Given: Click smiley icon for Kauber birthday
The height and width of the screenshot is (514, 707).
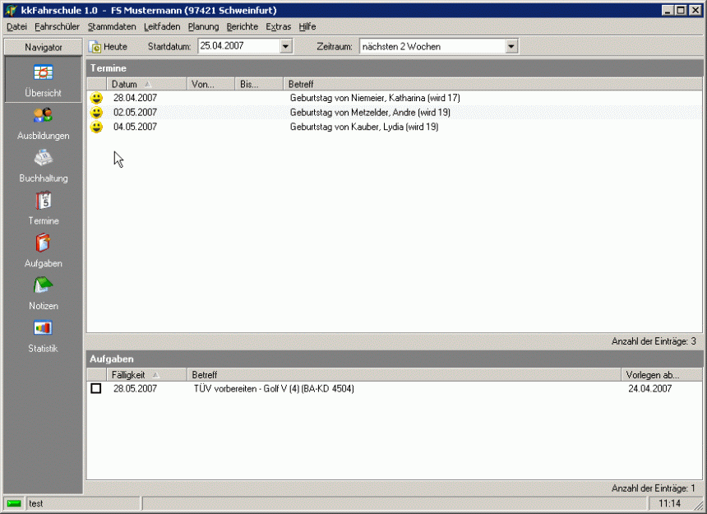Looking at the screenshot, I should [96, 127].
